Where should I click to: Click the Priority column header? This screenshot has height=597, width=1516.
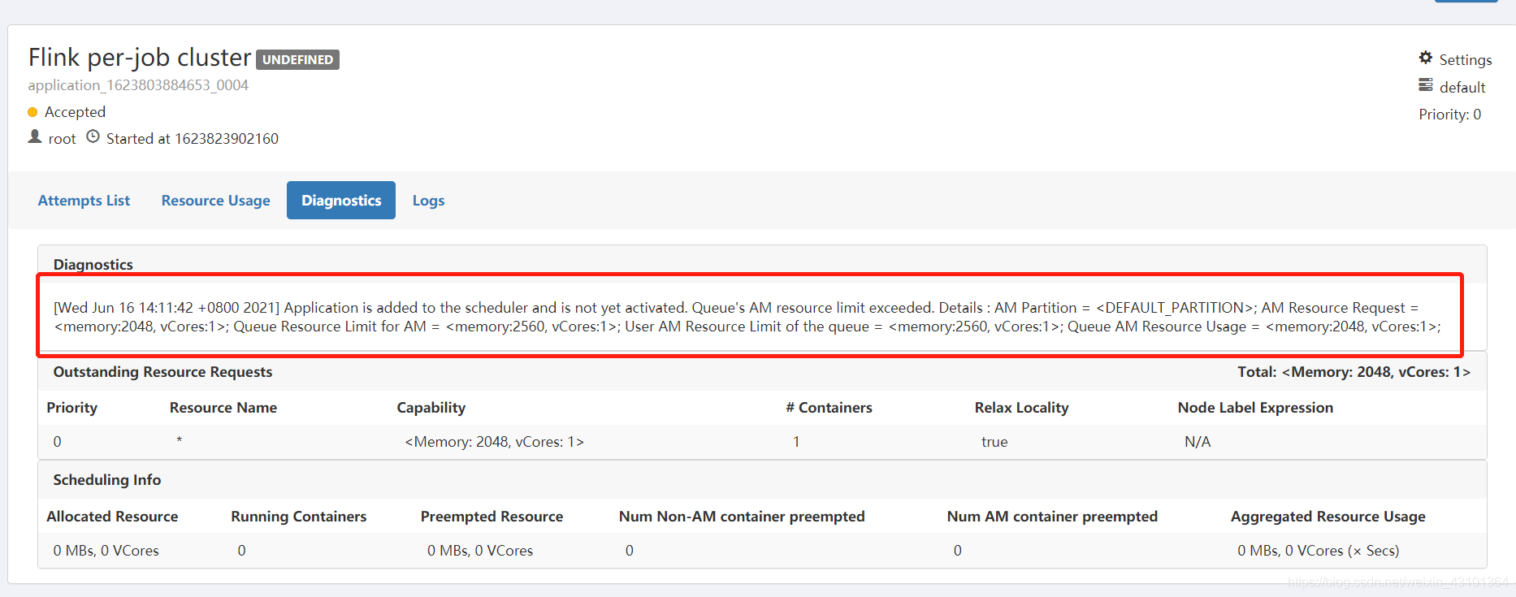pos(71,408)
